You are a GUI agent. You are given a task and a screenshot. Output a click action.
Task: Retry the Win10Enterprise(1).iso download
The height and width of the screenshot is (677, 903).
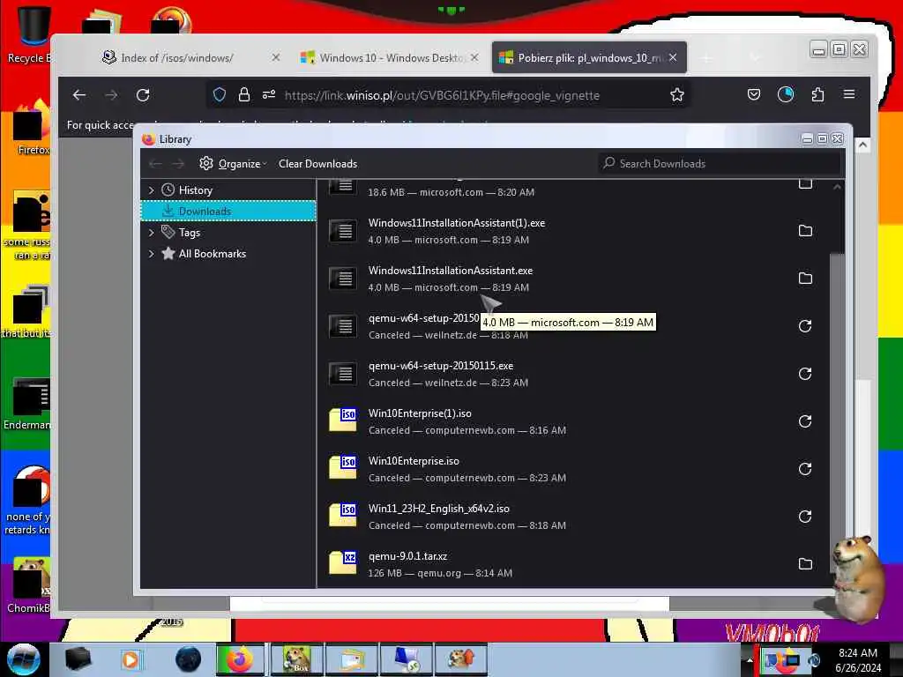click(805, 421)
